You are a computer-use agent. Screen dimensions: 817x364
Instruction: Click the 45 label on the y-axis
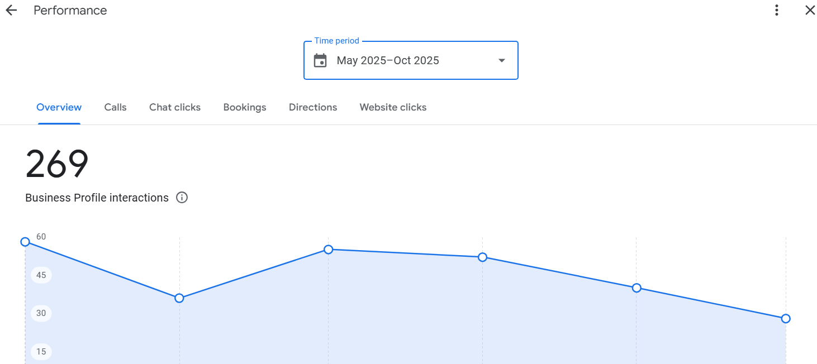point(41,275)
